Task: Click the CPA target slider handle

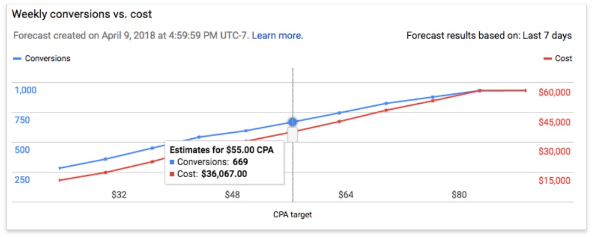Action: pos(292,134)
